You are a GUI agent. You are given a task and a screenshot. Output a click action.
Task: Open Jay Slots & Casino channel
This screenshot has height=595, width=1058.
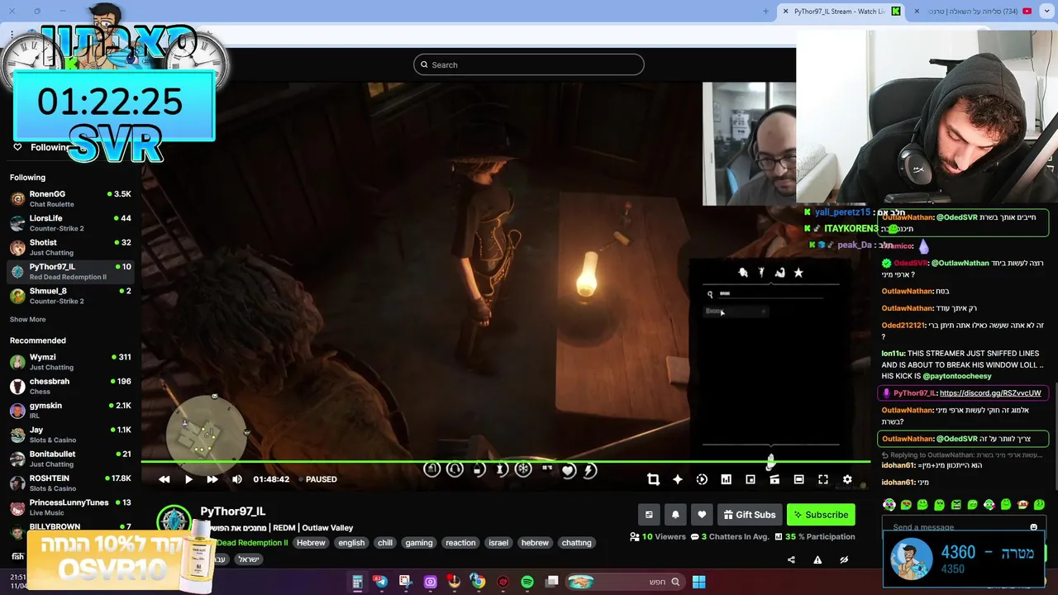pyautogui.click(x=70, y=435)
